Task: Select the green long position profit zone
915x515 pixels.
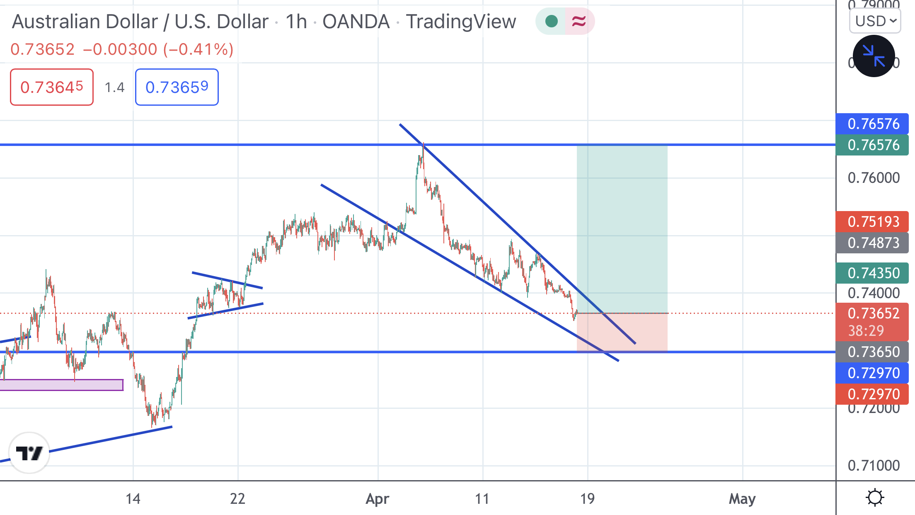Action: pos(622,228)
